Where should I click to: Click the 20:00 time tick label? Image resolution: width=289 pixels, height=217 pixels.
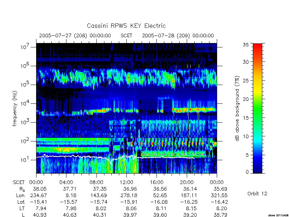tap(187, 182)
